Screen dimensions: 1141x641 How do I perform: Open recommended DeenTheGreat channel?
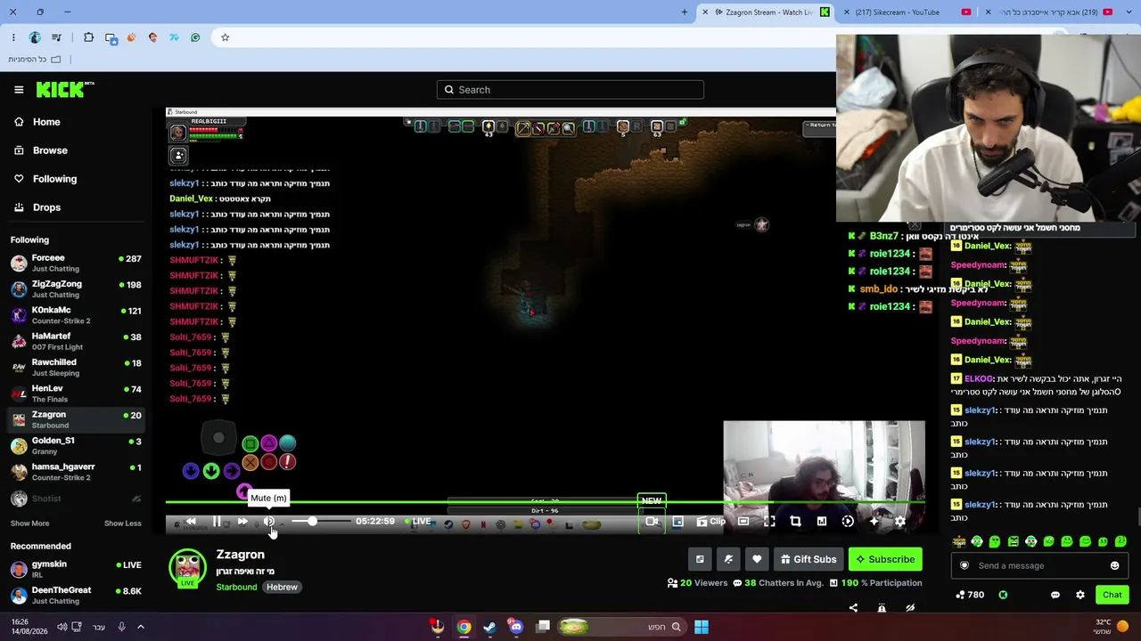click(x=76, y=595)
